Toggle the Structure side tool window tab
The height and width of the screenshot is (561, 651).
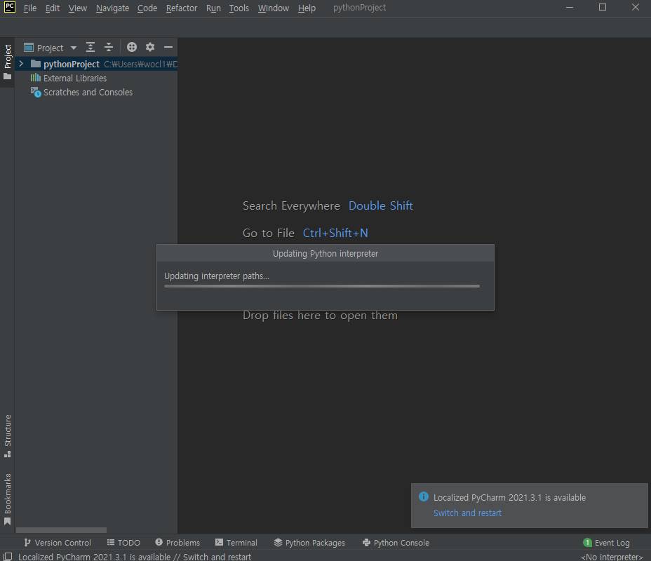click(x=8, y=435)
